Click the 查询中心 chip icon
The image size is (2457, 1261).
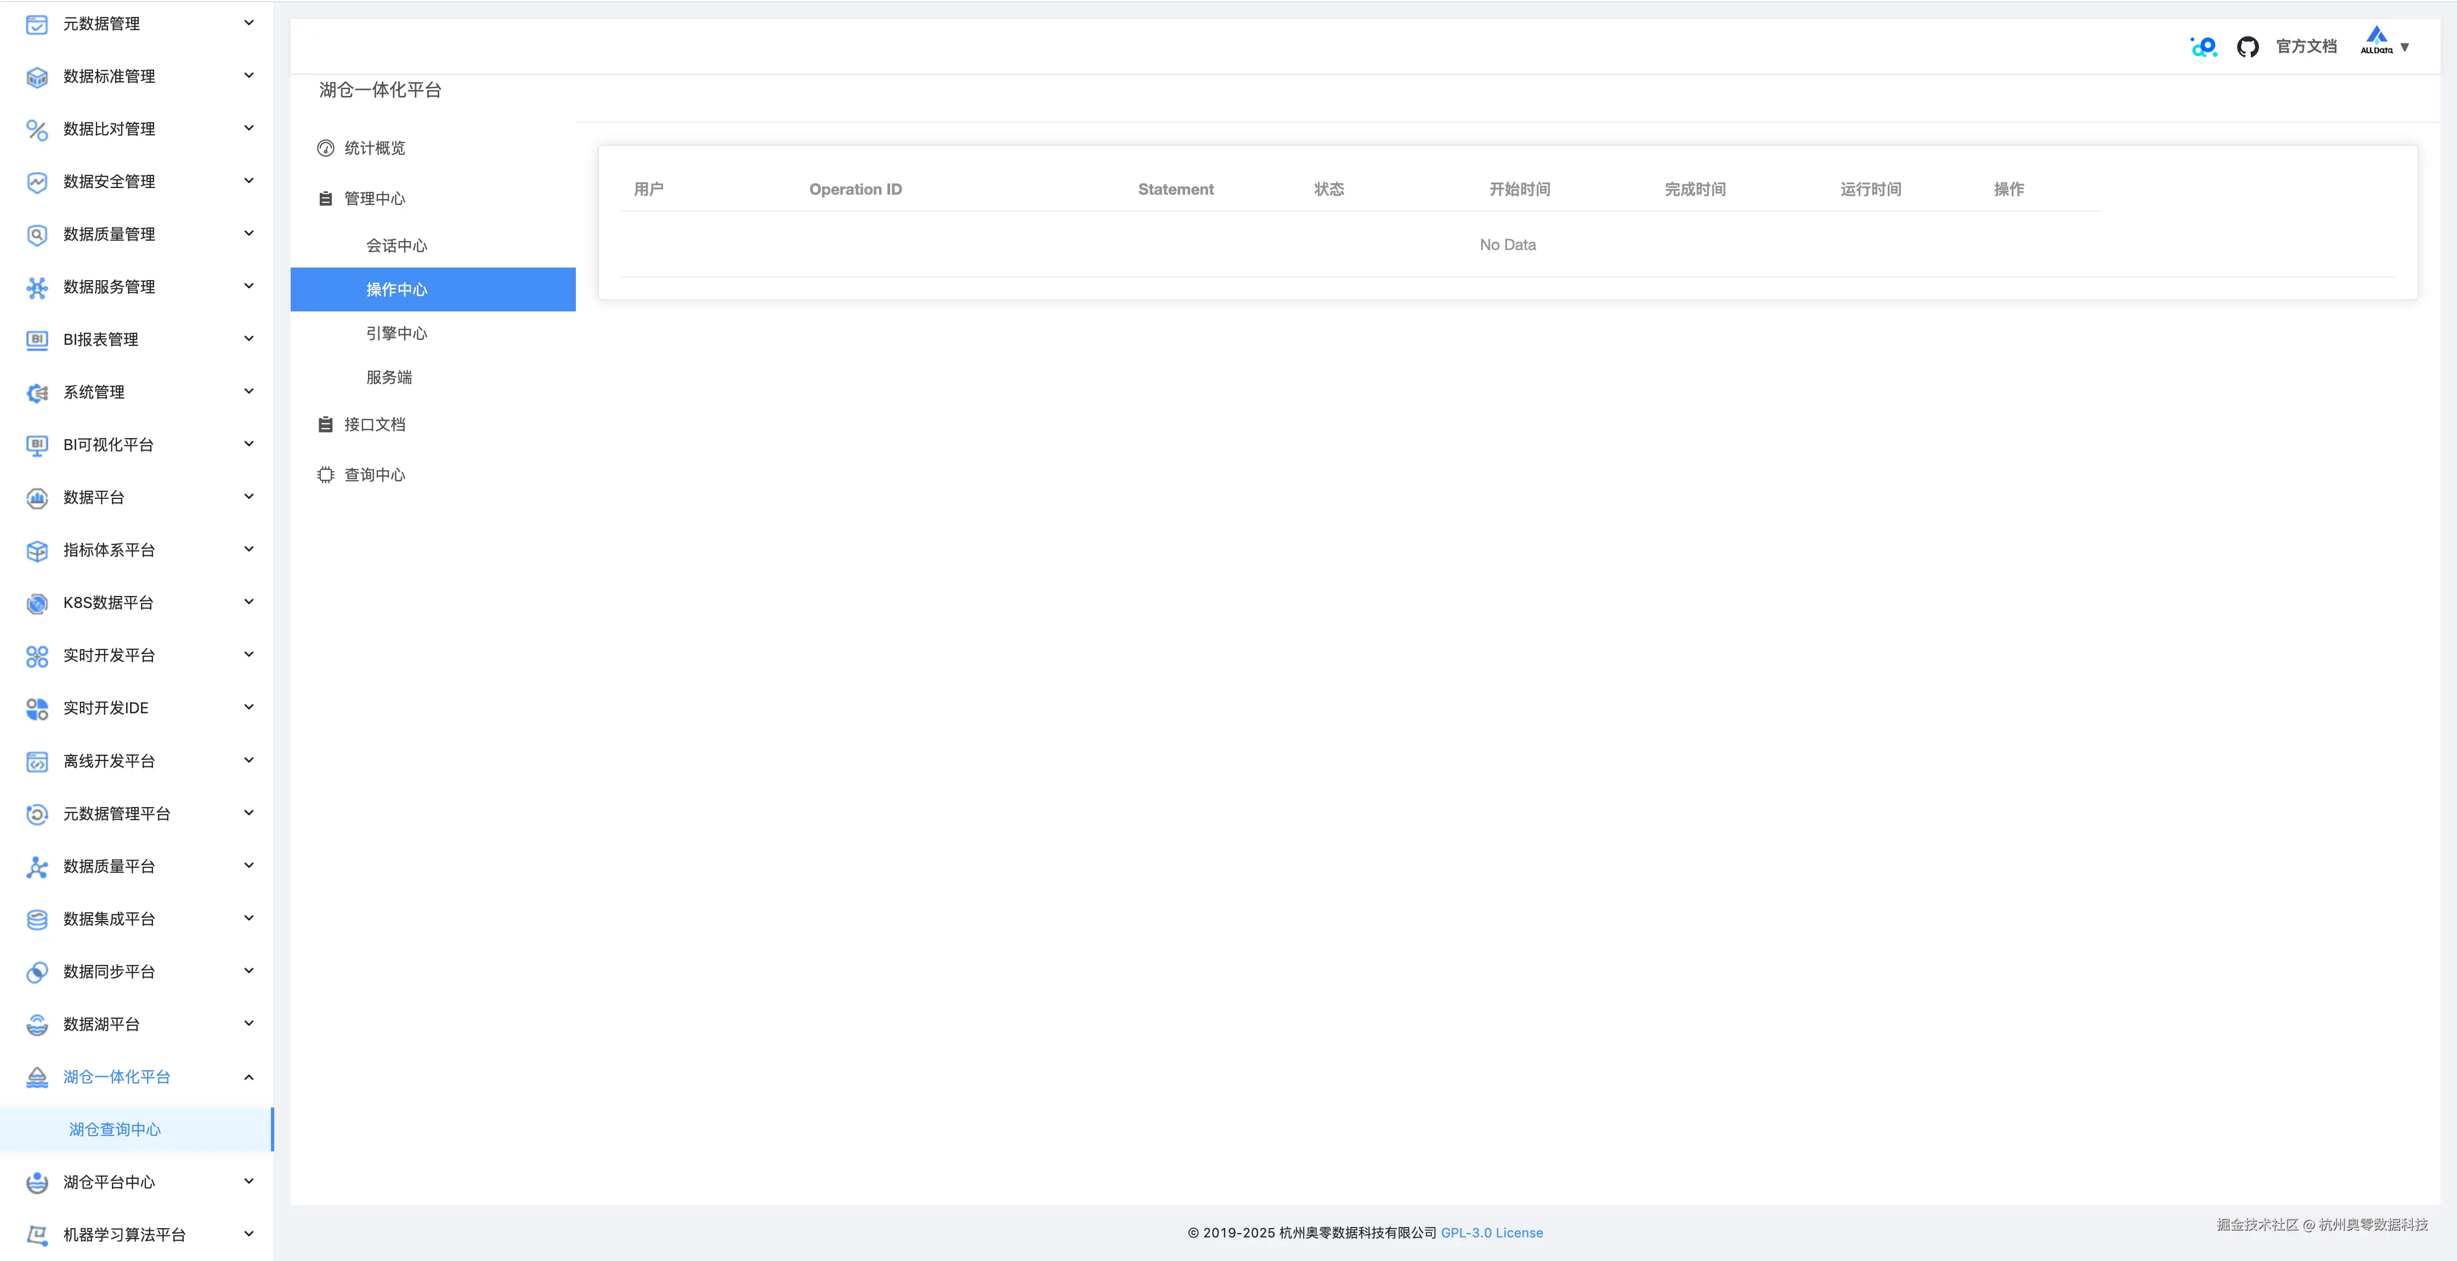tap(325, 475)
